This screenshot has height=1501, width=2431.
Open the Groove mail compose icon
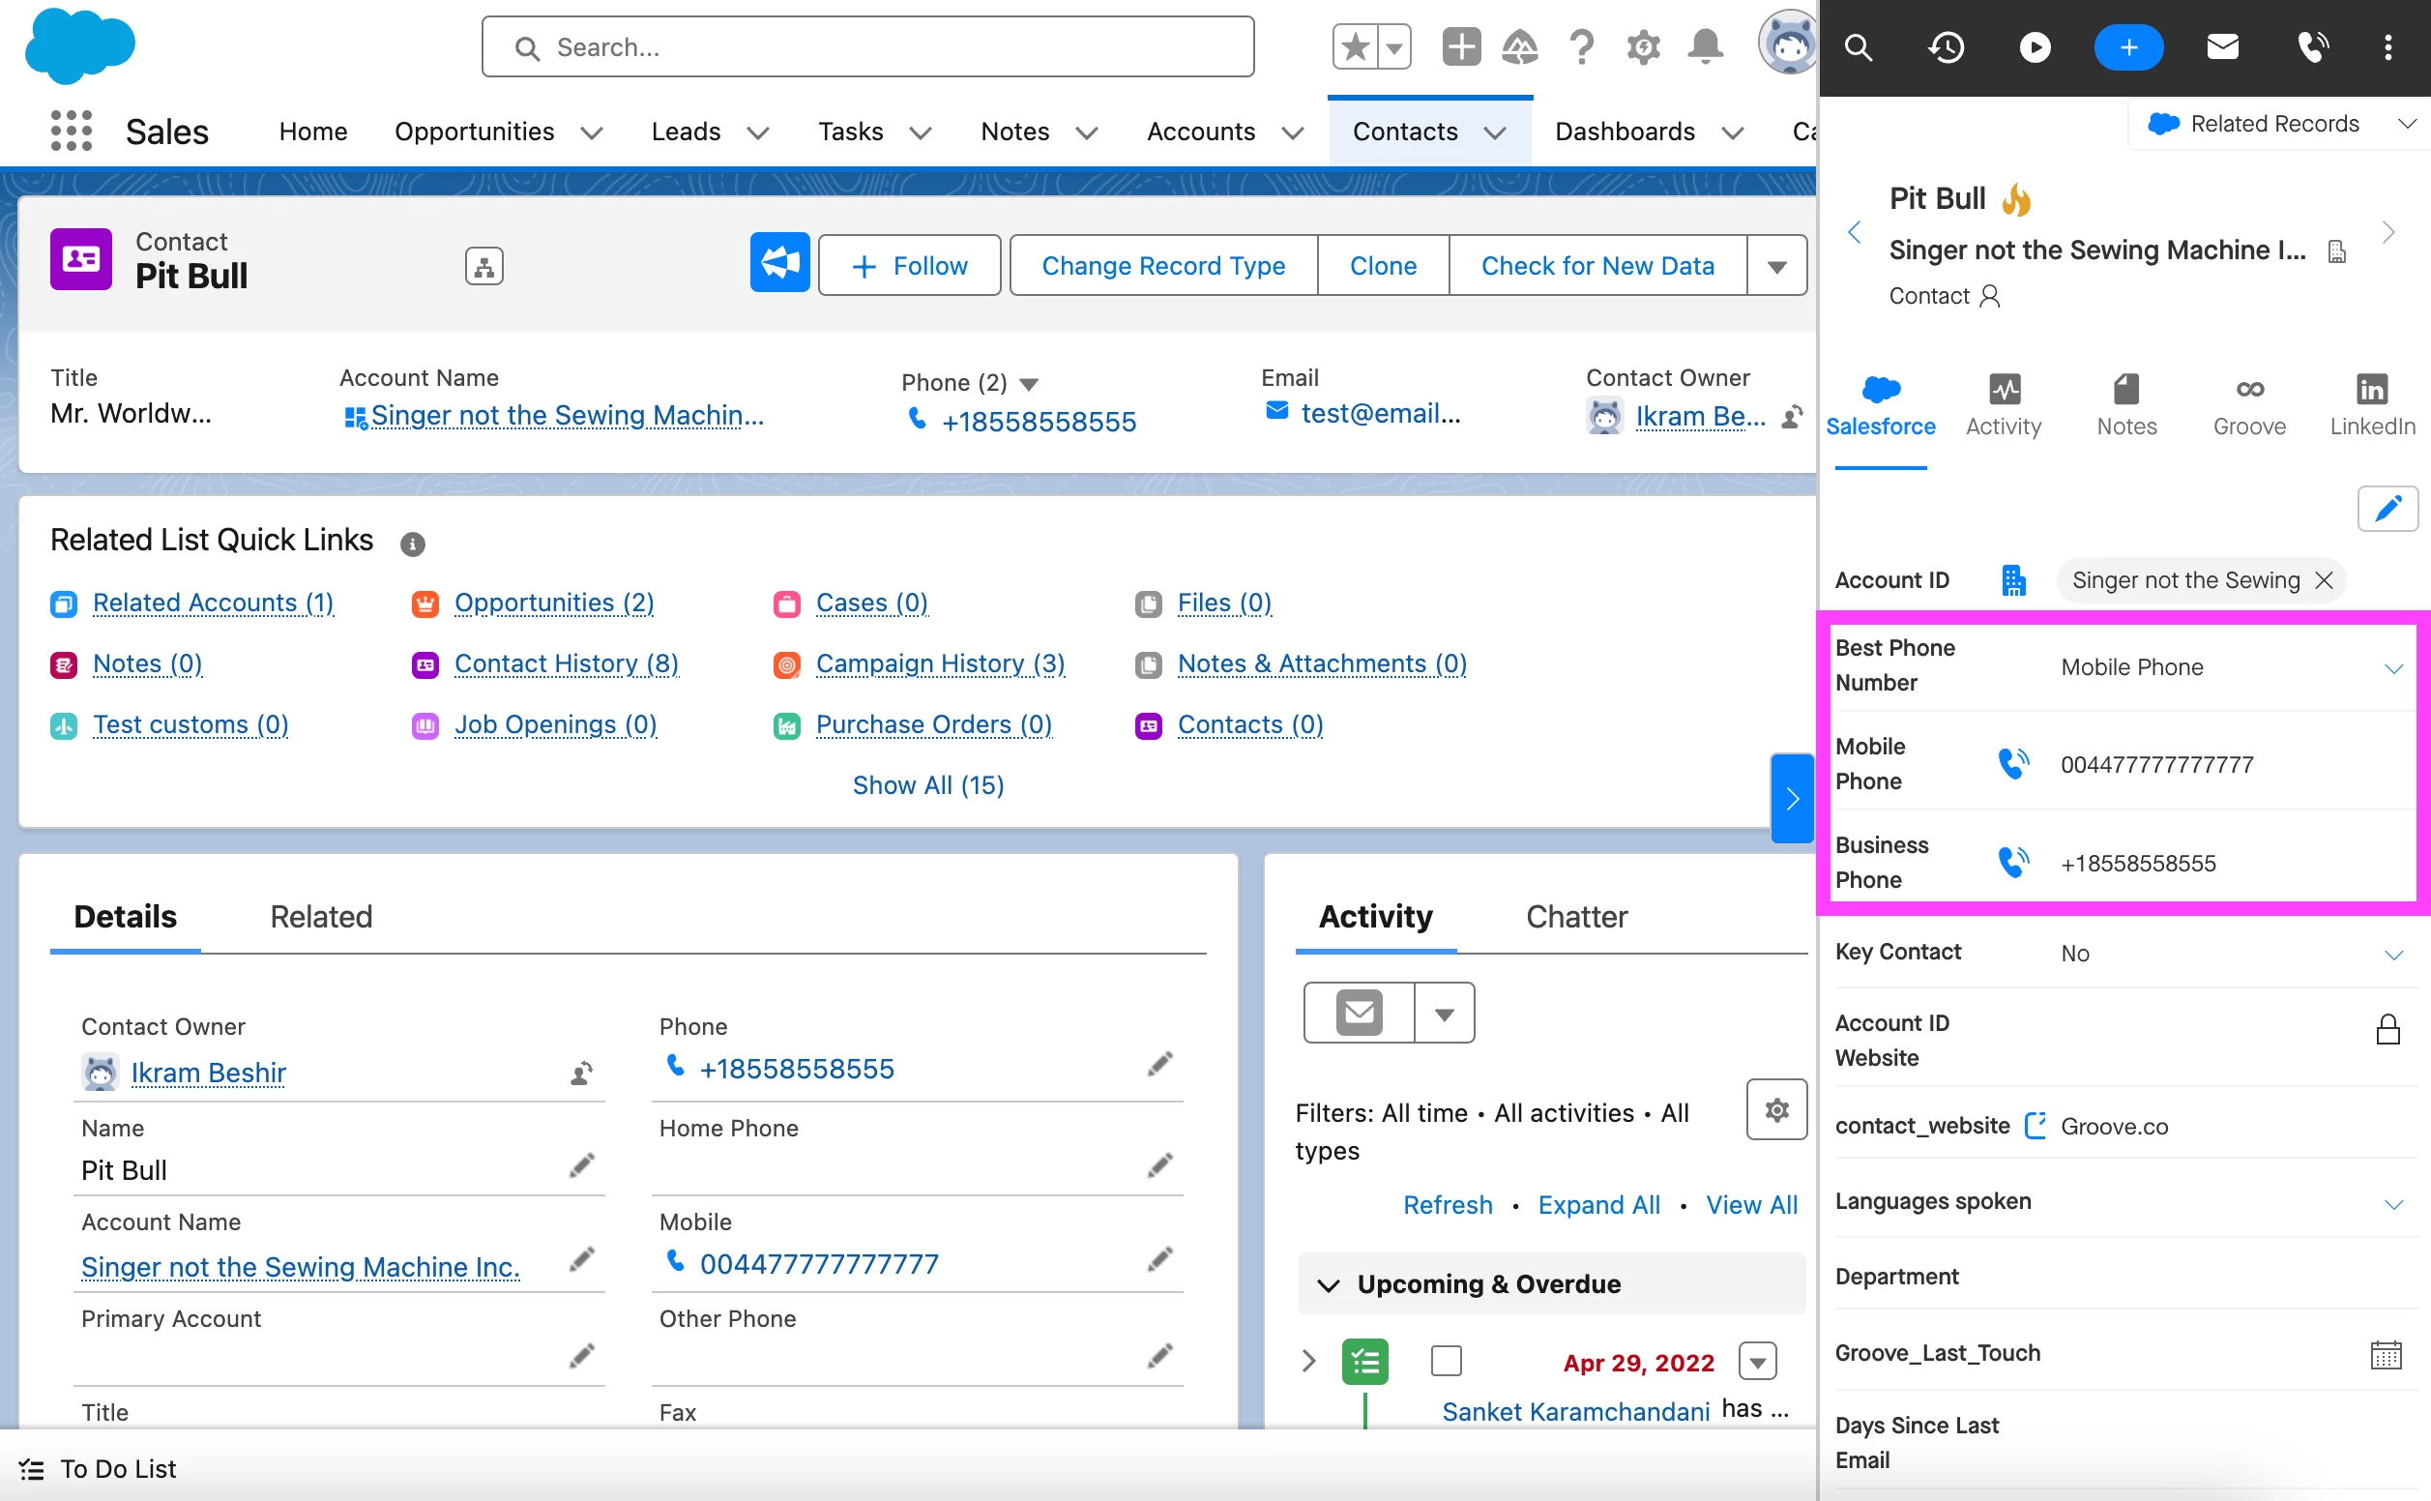2221,46
